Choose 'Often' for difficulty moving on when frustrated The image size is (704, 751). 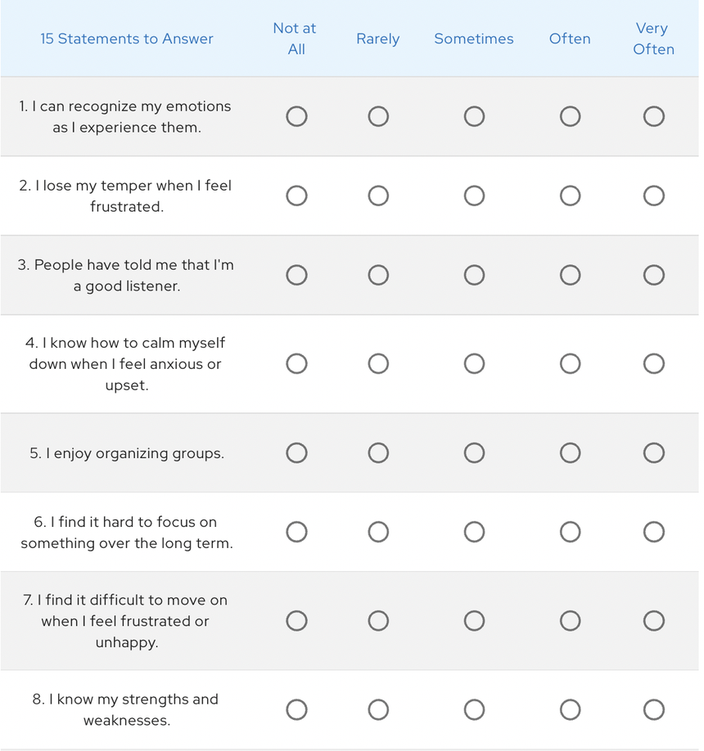coord(571,622)
